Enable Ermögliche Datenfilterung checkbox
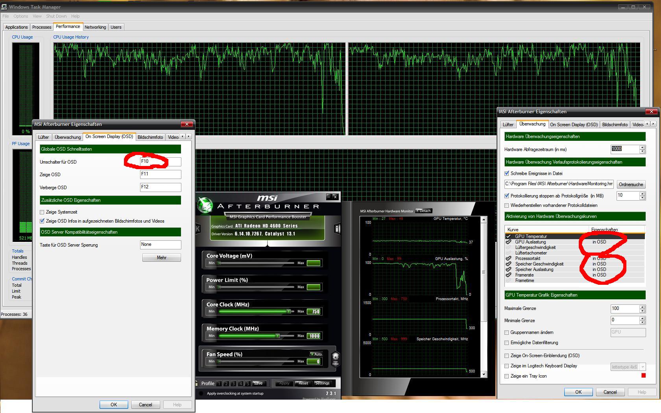Screen dimensions: 661x413 point(507,343)
